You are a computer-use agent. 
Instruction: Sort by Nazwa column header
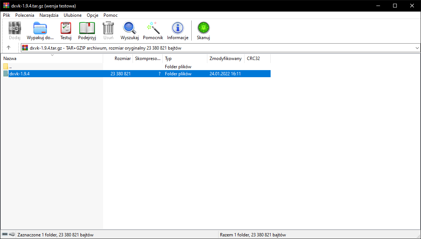coord(52,59)
